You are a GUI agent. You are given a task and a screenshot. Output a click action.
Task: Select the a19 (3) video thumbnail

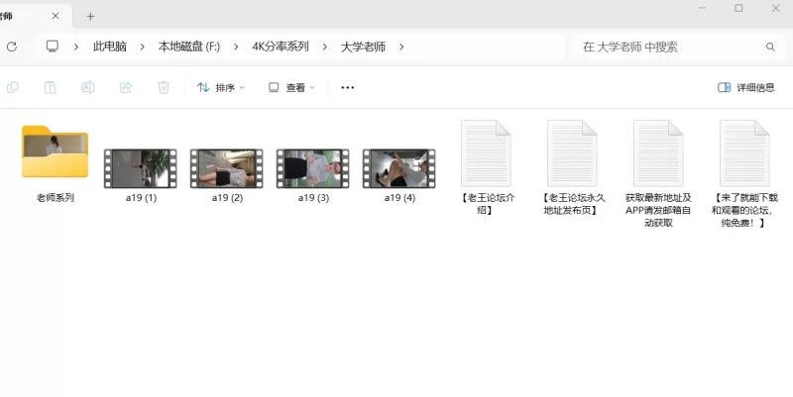313,168
